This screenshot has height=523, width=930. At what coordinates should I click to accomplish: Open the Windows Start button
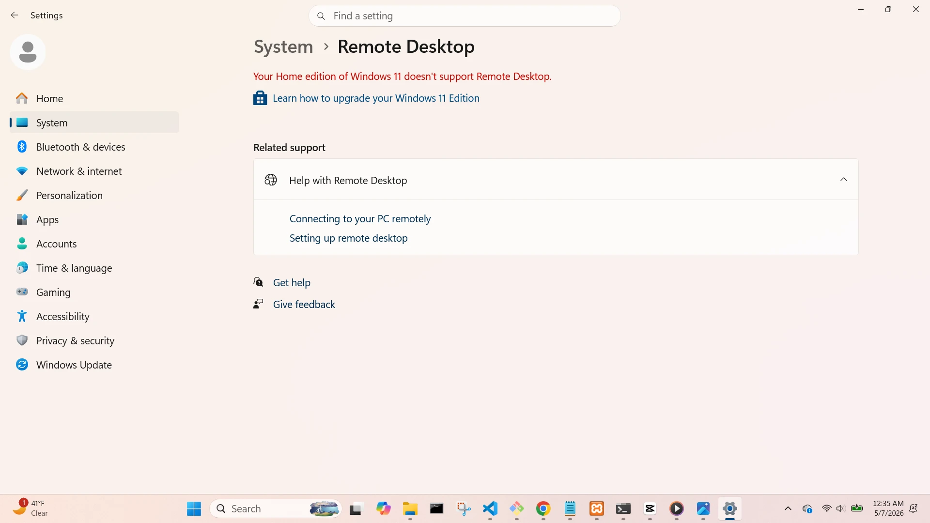pyautogui.click(x=194, y=508)
